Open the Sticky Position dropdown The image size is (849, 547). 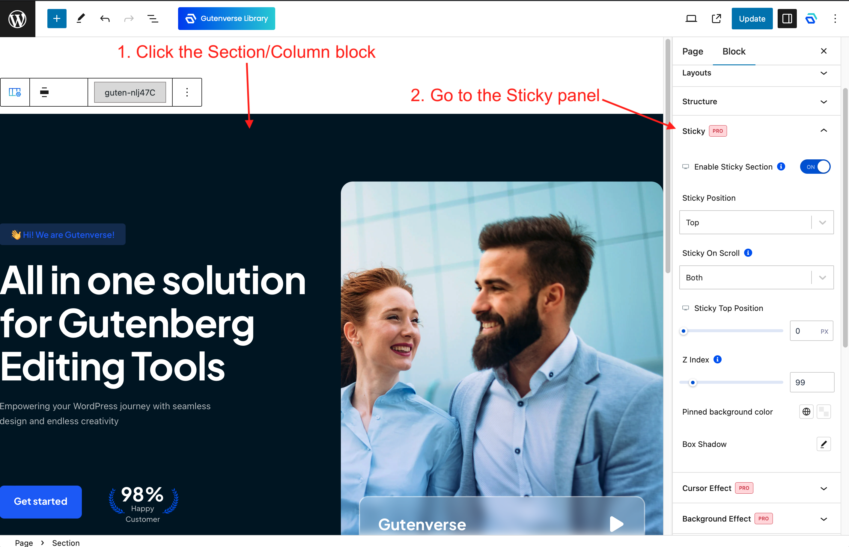pos(756,222)
